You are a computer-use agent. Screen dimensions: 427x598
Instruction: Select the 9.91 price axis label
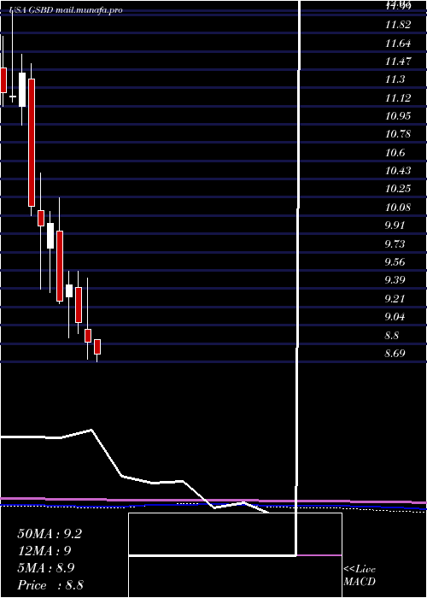[x=395, y=225]
